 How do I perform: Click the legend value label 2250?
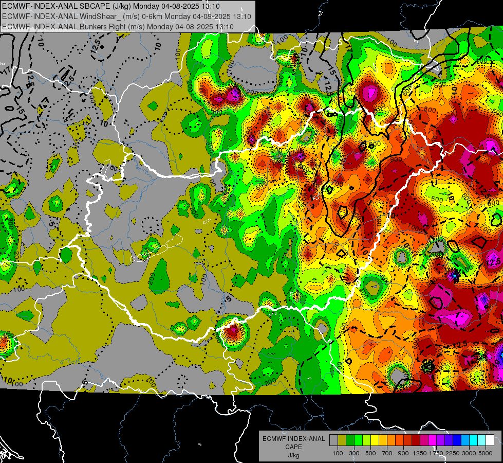pos(453,453)
